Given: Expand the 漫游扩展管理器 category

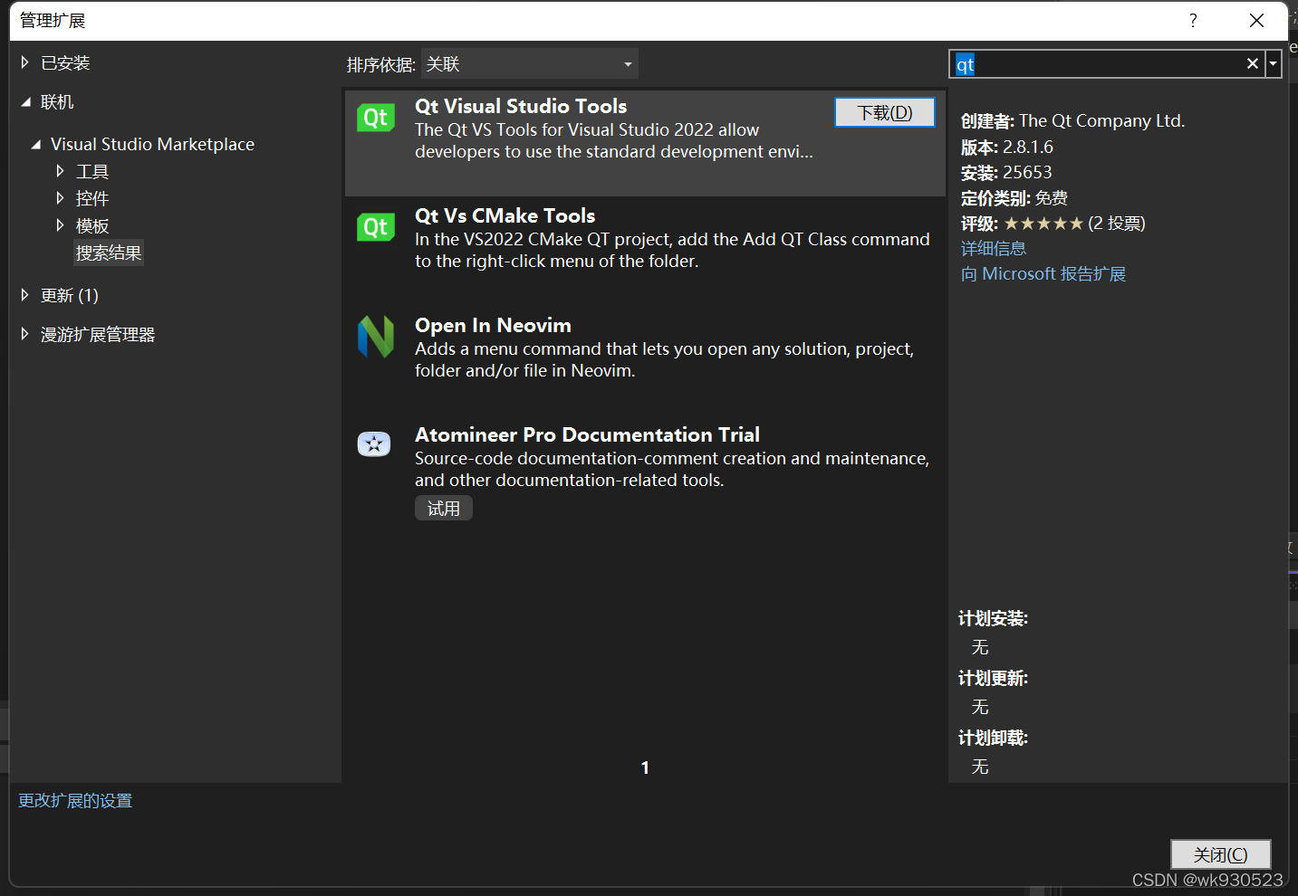Looking at the screenshot, I should tap(25, 334).
